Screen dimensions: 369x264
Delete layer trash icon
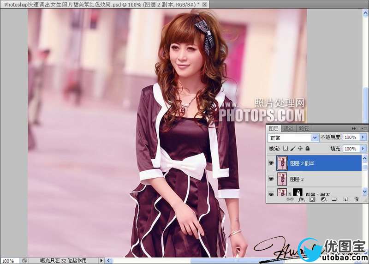point(356,199)
